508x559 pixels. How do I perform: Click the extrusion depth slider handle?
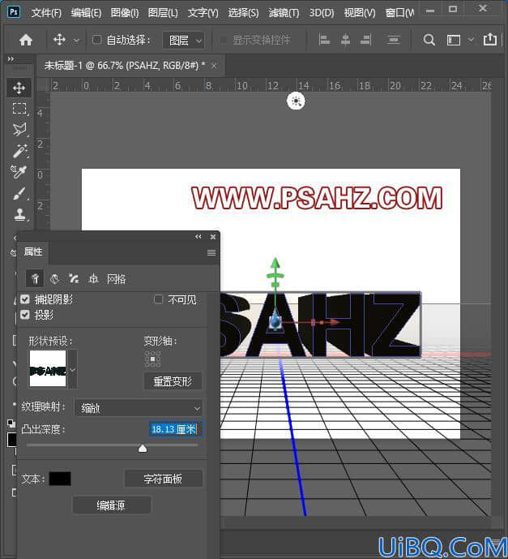[143, 449]
